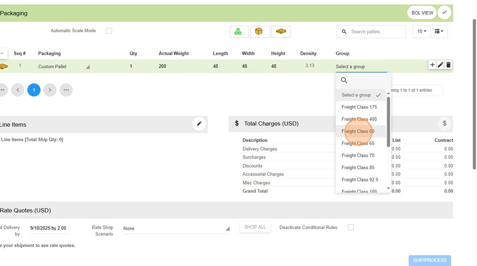The width and height of the screenshot is (477, 266).
Task: Open the column list view dropdown
Action: (438, 32)
